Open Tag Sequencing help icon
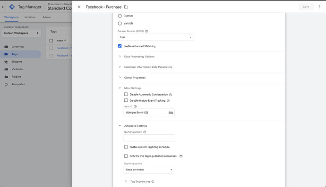Image resolution: width=326 pixels, height=187 pixels. [x=153, y=182]
